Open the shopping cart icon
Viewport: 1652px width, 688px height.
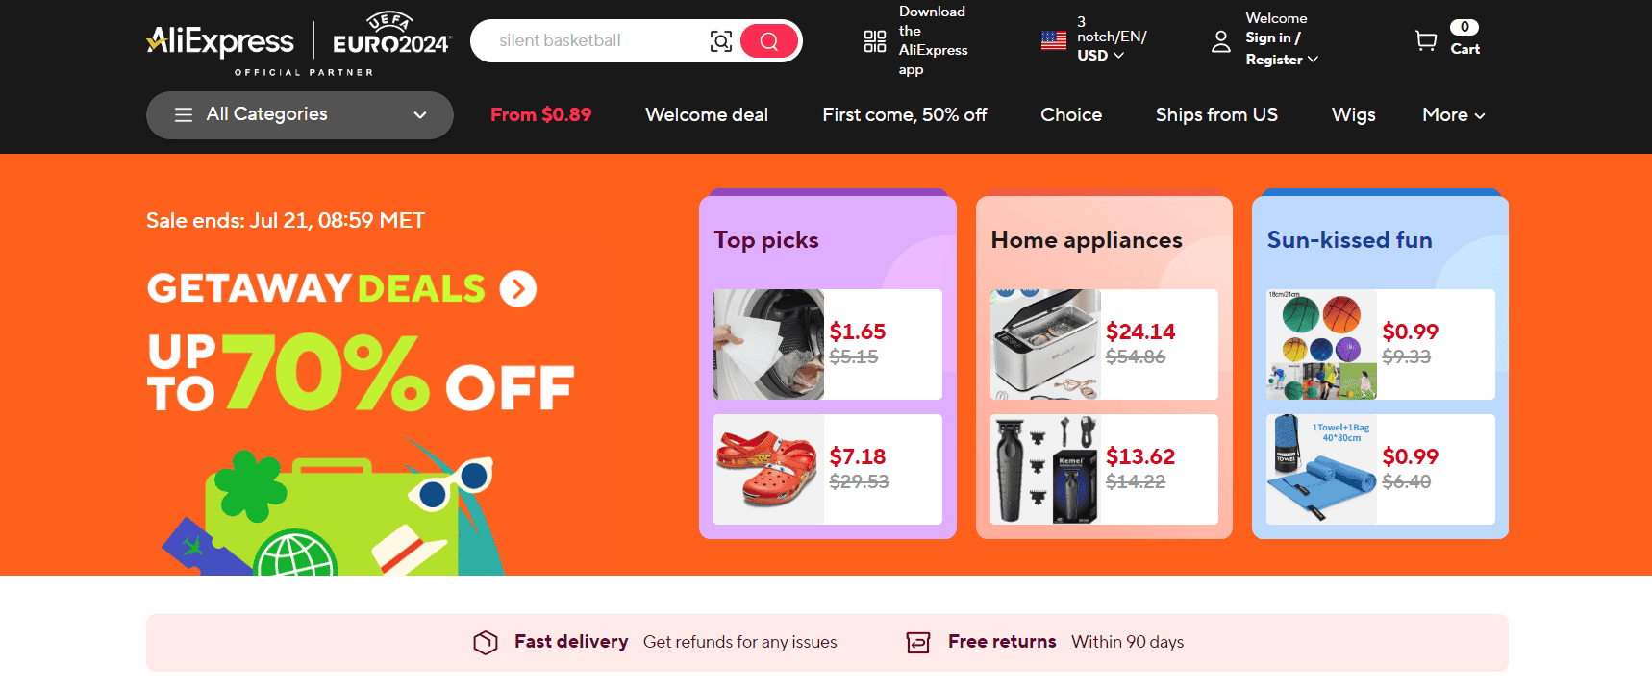click(x=1426, y=40)
